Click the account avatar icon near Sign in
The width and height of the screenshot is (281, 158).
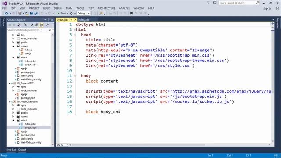click(x=277, y=8)
